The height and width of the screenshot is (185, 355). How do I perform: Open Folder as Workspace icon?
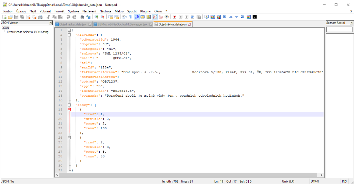(x=160, y=17)
